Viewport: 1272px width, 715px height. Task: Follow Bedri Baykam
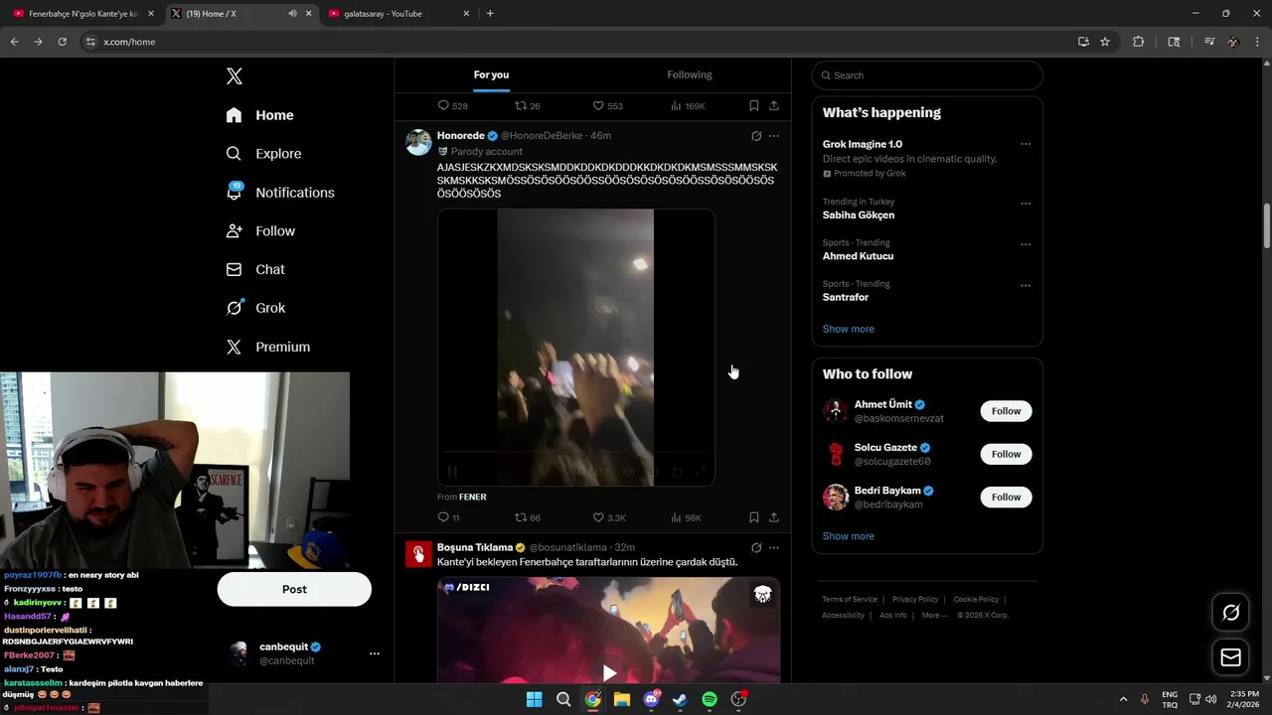(1006, 497)
